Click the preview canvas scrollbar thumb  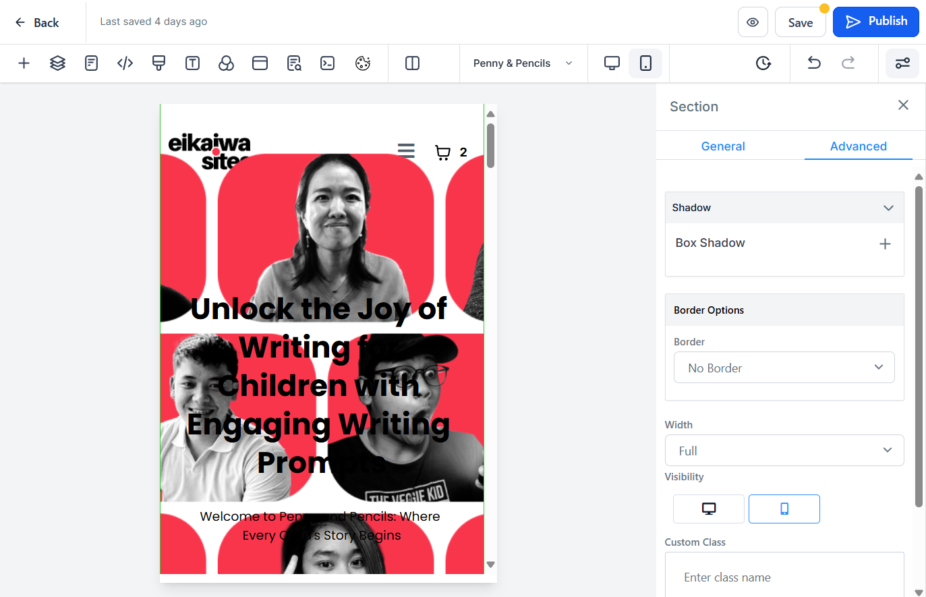pyautogui.click(x=491, y=145)
